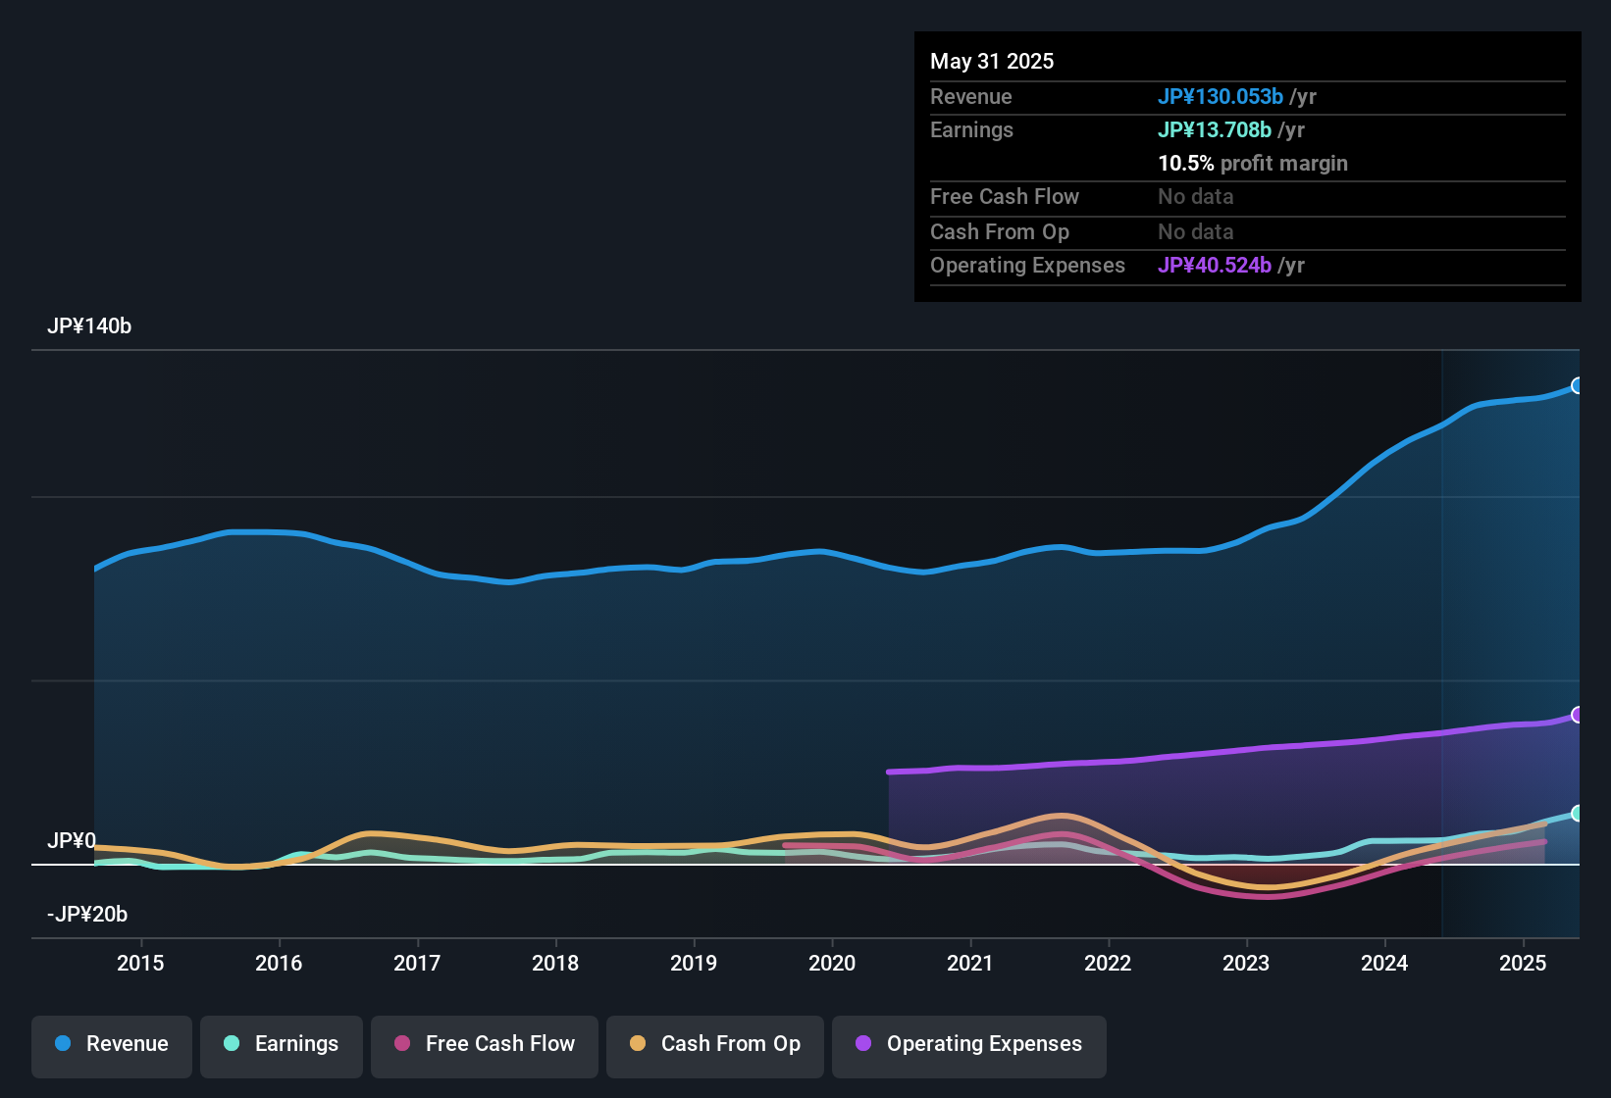
Task: Click the blue Revenue legend dot
Action: pos(63,1043)
